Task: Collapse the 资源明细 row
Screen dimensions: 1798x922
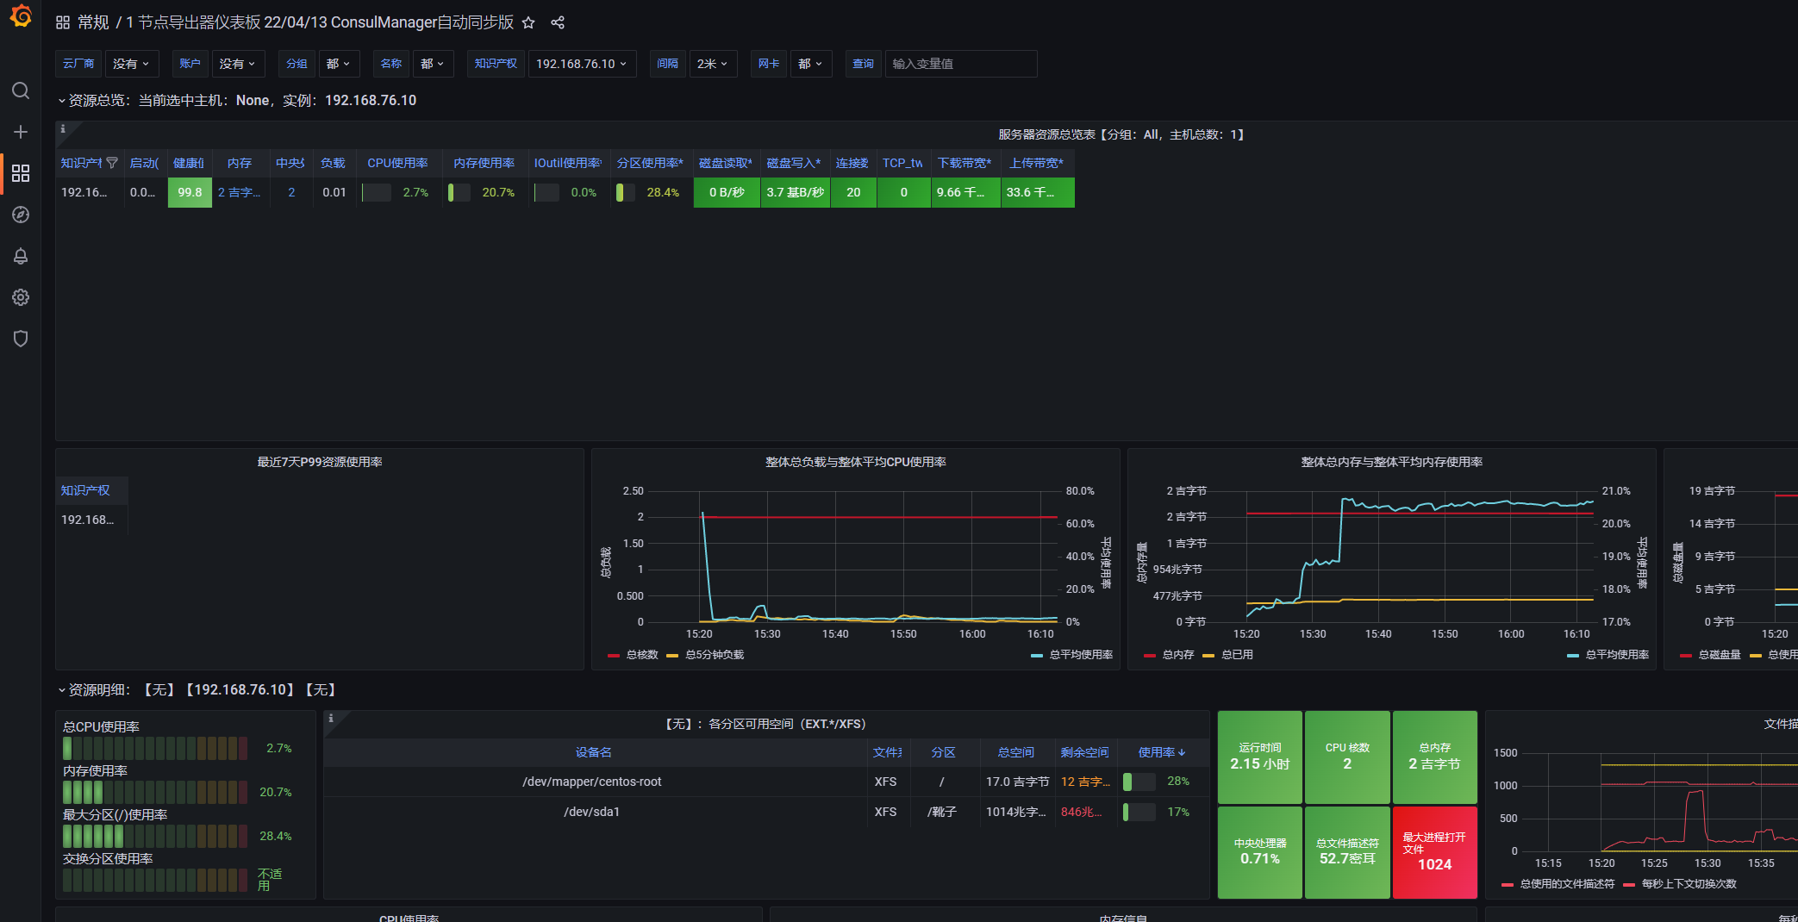Action: click(x=61, y=690)
